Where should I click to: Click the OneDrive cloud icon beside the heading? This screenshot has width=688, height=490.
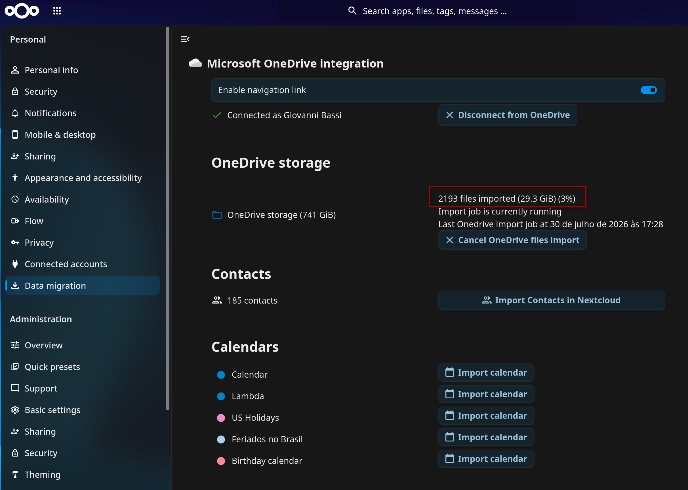coord(195,63)
